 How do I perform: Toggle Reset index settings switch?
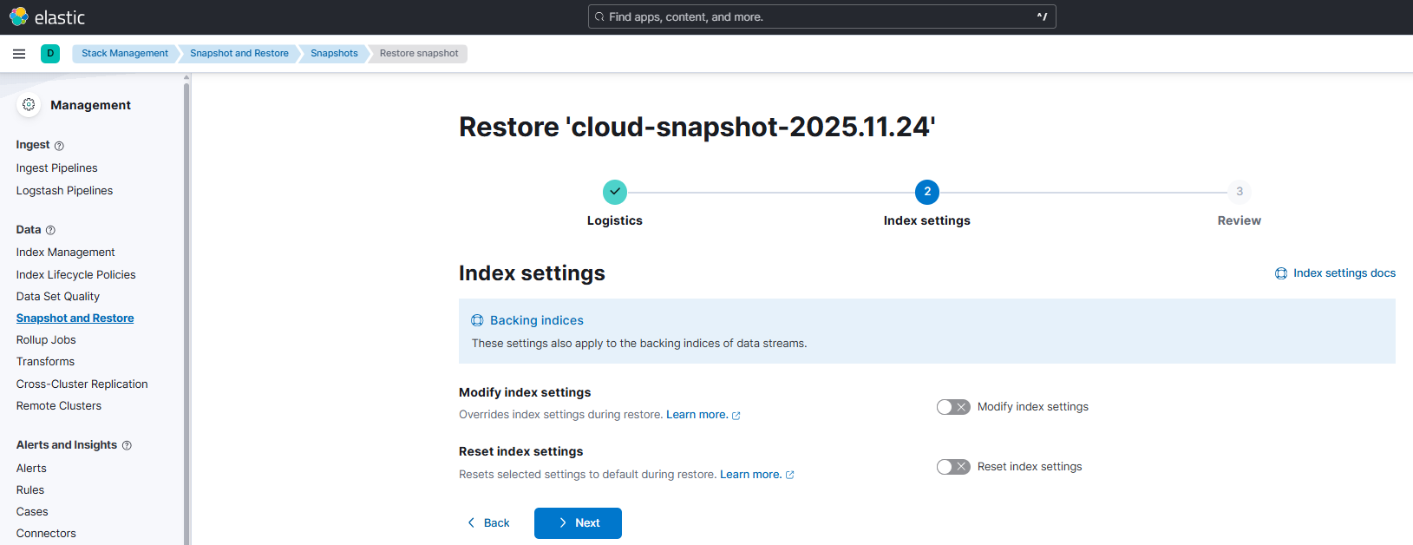click(x=953, y=467)
